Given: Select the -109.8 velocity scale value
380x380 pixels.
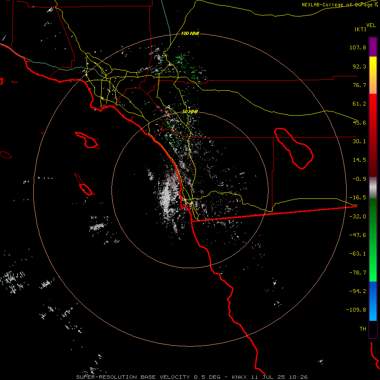Looking at the screenshot, I should (356, 310).
